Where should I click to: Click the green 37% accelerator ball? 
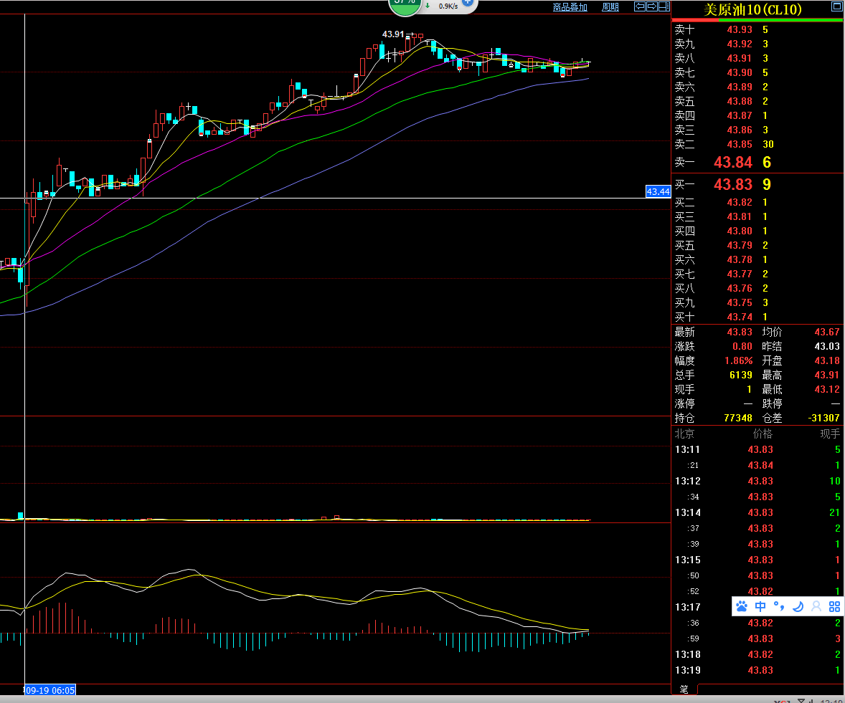tap(405, 3)
